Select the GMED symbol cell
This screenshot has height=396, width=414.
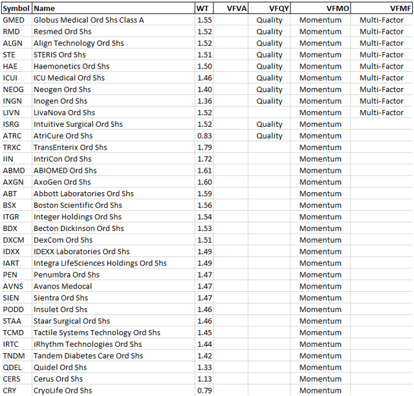tap(16, 20)
